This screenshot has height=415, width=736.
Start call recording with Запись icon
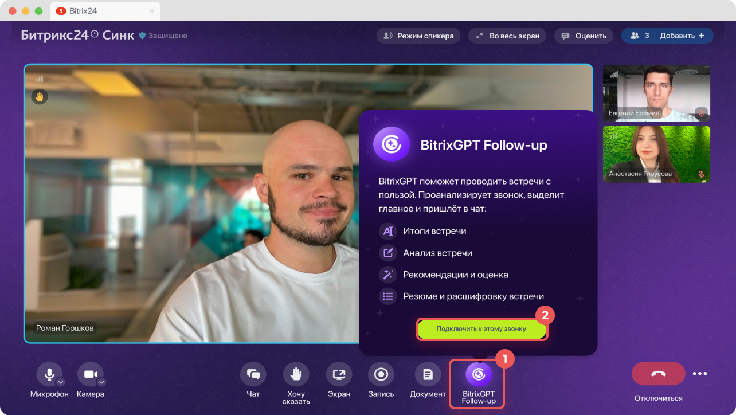tap(381, 374)
